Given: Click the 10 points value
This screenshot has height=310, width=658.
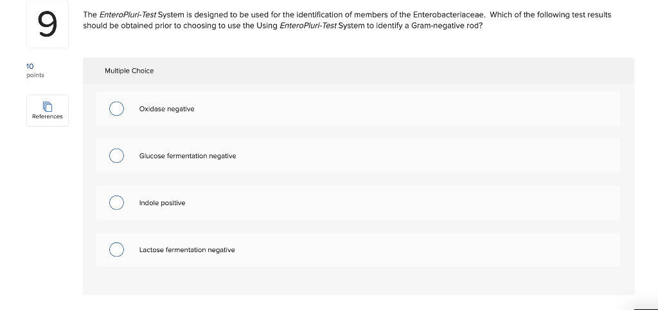Looking at the screenshot, I should tap(30, 66).
